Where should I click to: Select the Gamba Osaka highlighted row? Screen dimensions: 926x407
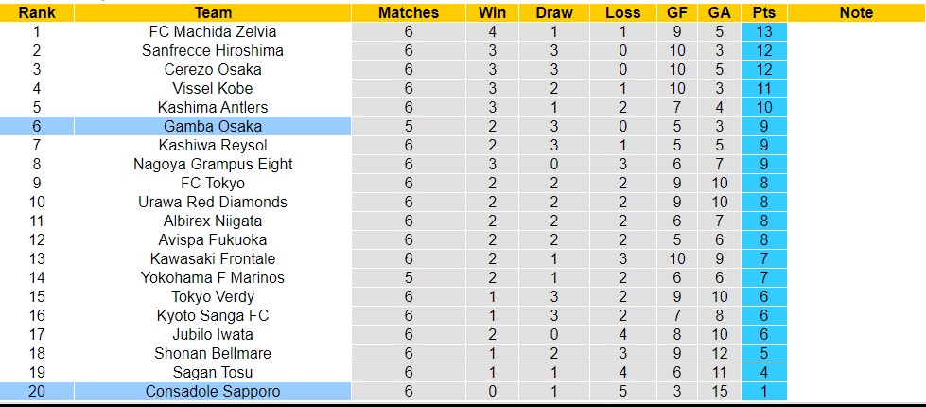point(213,126)
